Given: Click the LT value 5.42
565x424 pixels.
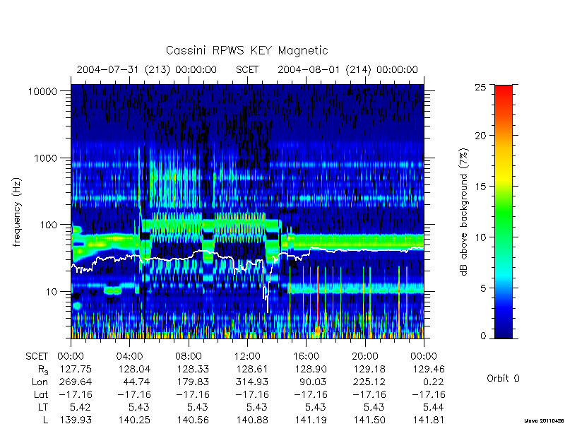Looking at the screenshot, I should 81,408.
